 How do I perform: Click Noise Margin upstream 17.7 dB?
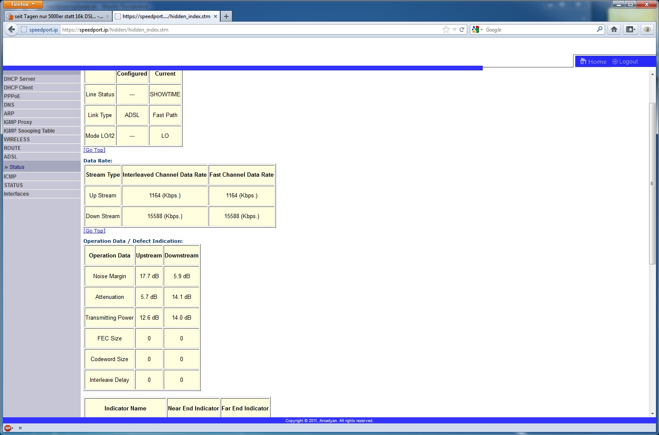pyautogui.click(x=149, y=276)
